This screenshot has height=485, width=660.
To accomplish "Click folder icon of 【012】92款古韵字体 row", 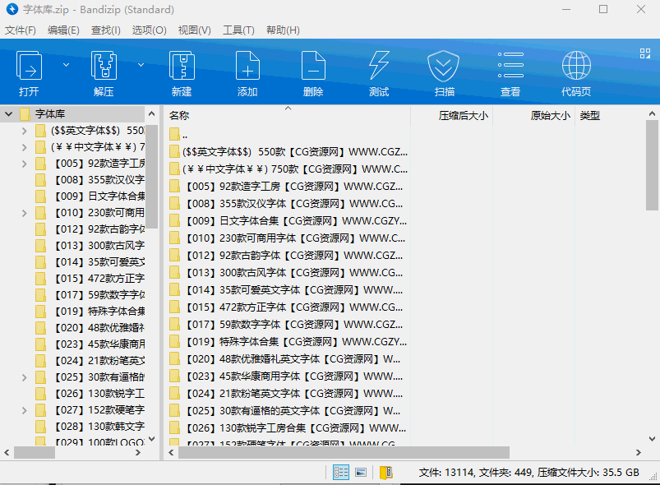I will click(x=174, y=255).
